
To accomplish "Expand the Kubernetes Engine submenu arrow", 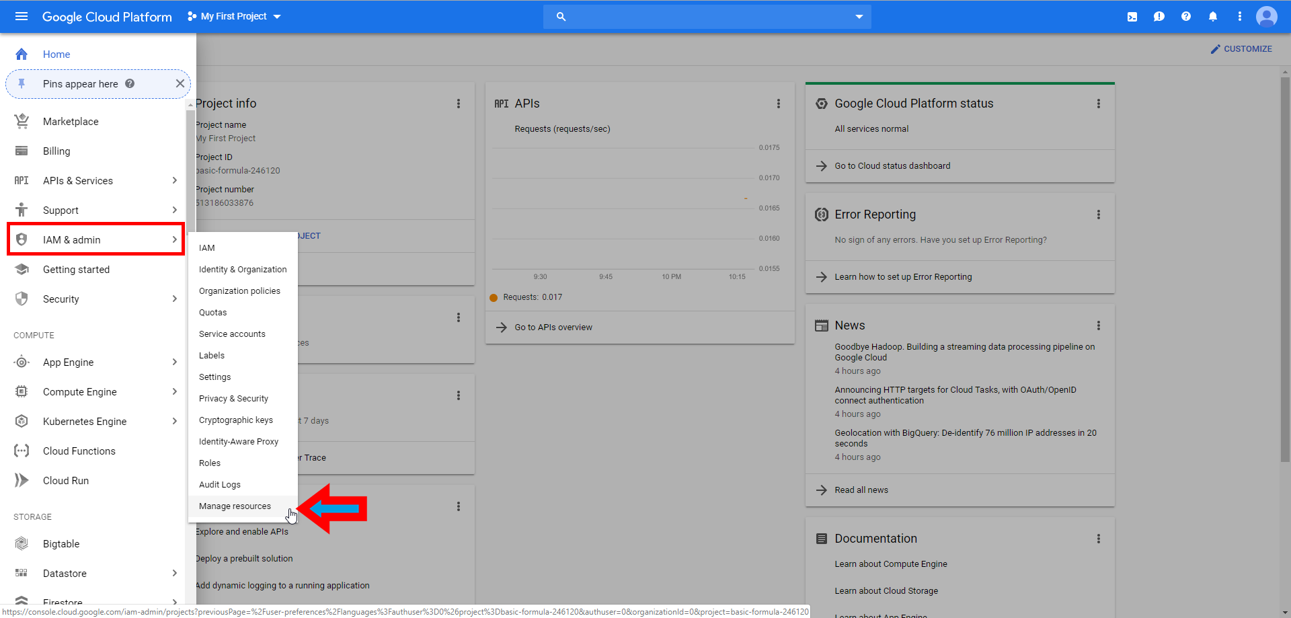I will pyautogui.click(x=174, y=421).
